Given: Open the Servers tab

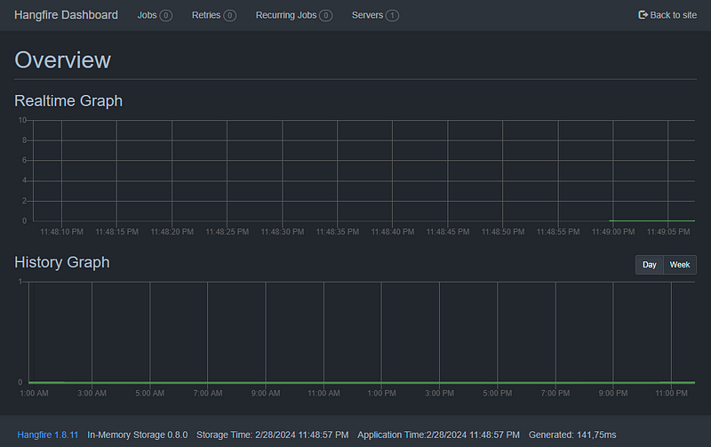Looking at the screenshot, I should (x=375, y=15).
